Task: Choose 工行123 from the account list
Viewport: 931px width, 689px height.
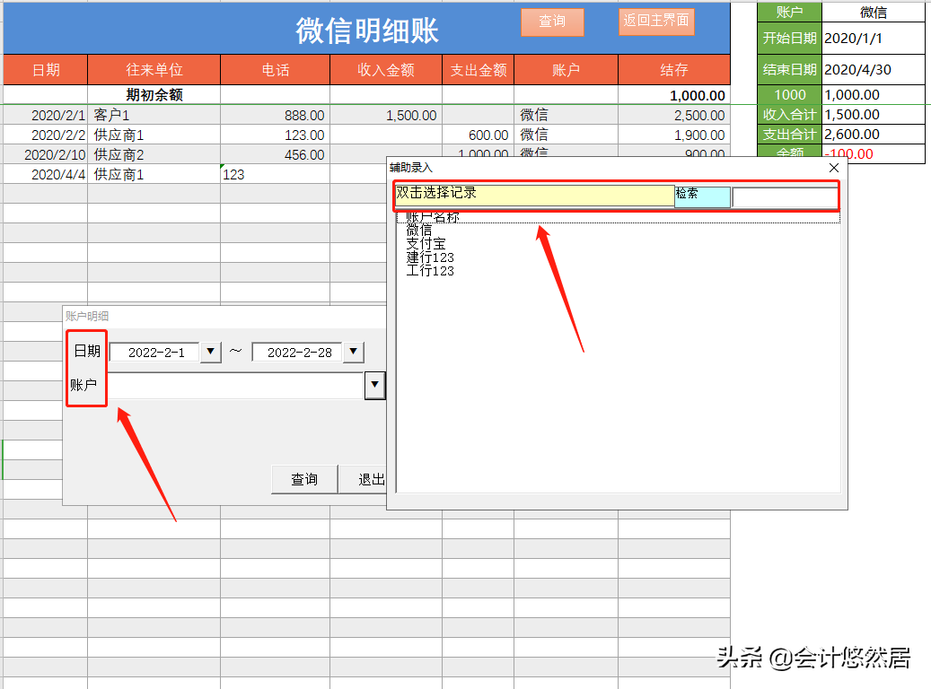Action: pos(430,271)
